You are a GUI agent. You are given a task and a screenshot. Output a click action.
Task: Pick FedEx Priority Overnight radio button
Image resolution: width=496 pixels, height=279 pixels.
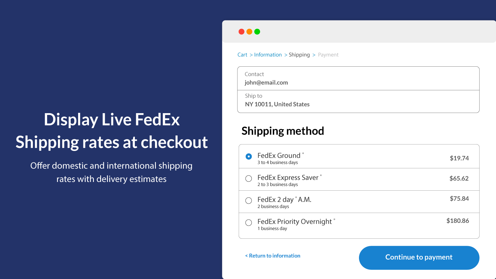click(x=249, y=223)
